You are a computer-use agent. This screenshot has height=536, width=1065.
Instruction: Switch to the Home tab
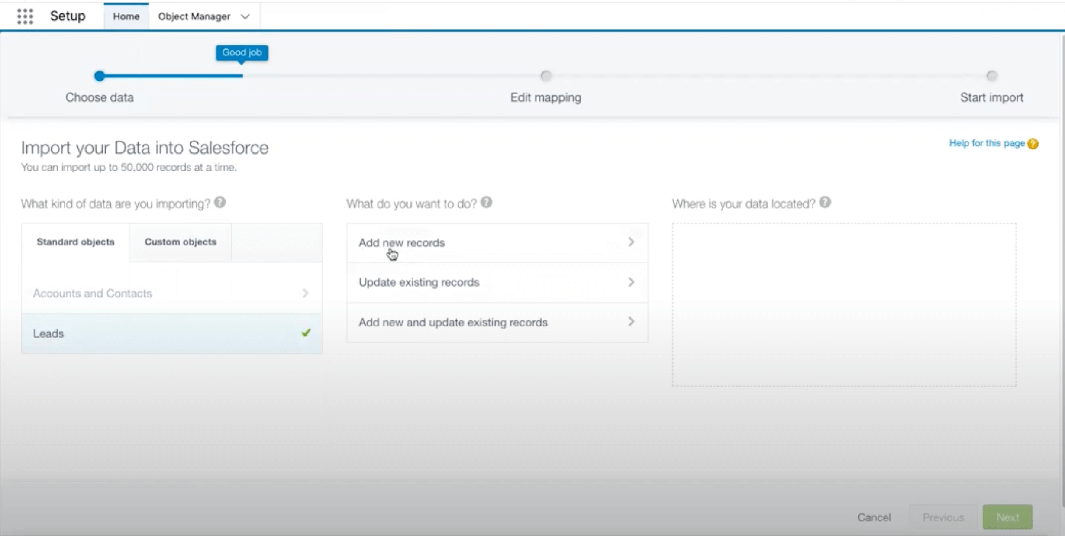(126, 16)
